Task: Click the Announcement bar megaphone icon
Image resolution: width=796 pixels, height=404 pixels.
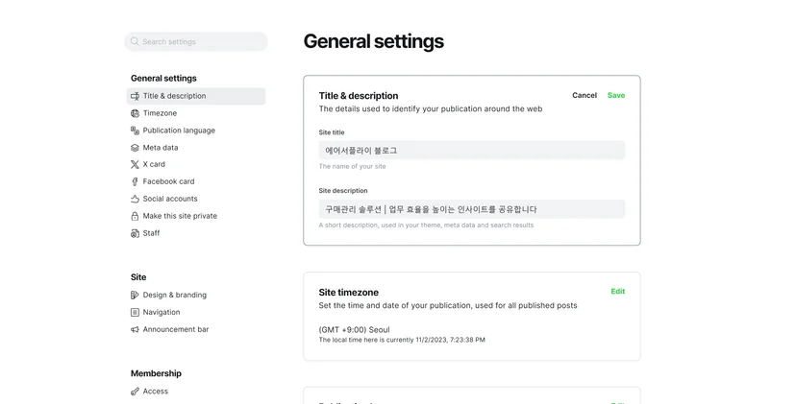Action: 135,329
